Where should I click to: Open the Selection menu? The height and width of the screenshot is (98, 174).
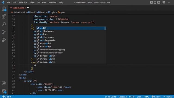pyautogui.click(x=23, y=2)
